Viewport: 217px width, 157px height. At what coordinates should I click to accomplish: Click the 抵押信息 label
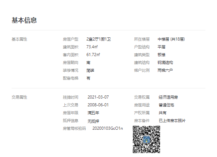coord(71,121)
